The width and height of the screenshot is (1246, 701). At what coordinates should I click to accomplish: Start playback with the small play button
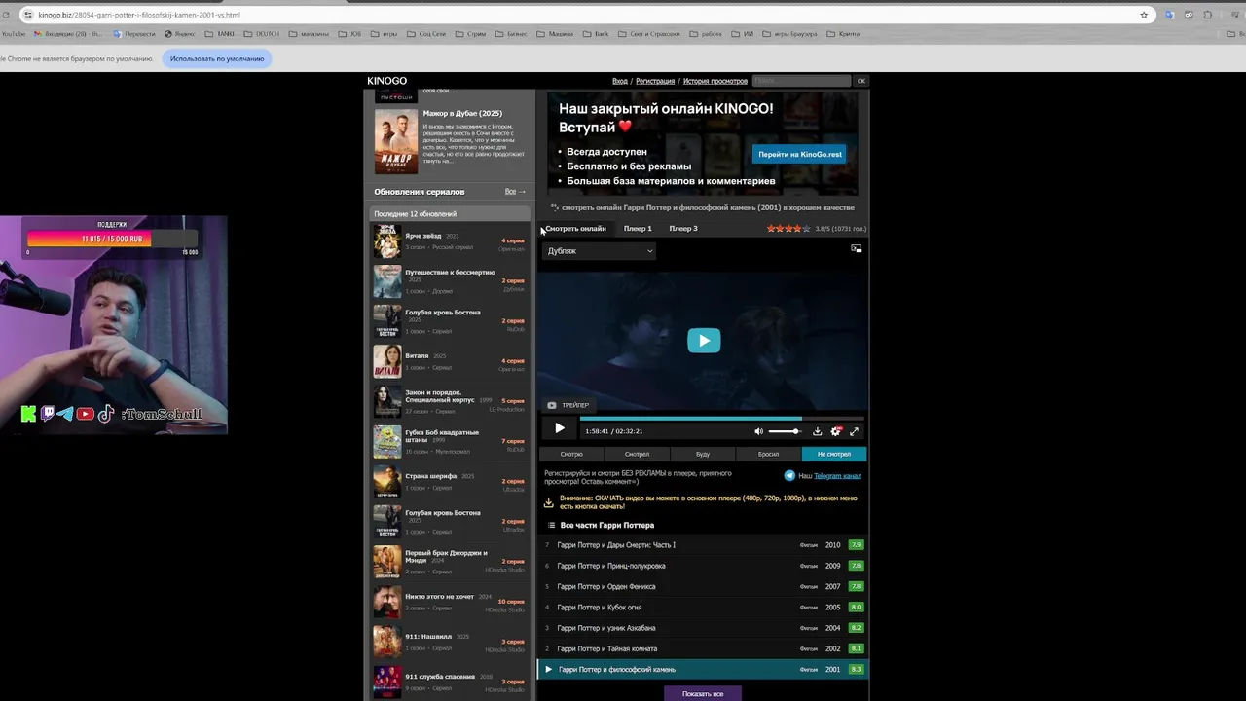pos(559,428)
